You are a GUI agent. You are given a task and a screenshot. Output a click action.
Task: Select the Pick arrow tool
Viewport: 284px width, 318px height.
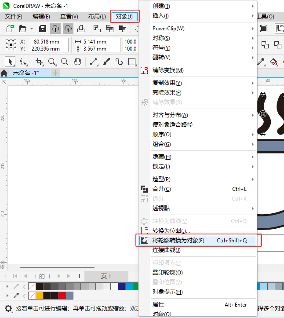10,62
